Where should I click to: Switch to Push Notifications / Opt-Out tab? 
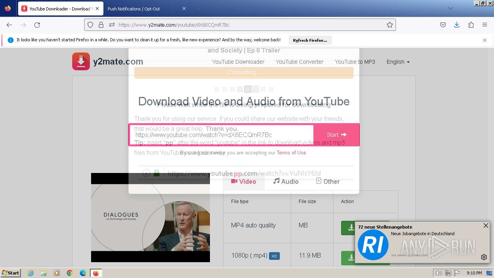click(147, 8)
